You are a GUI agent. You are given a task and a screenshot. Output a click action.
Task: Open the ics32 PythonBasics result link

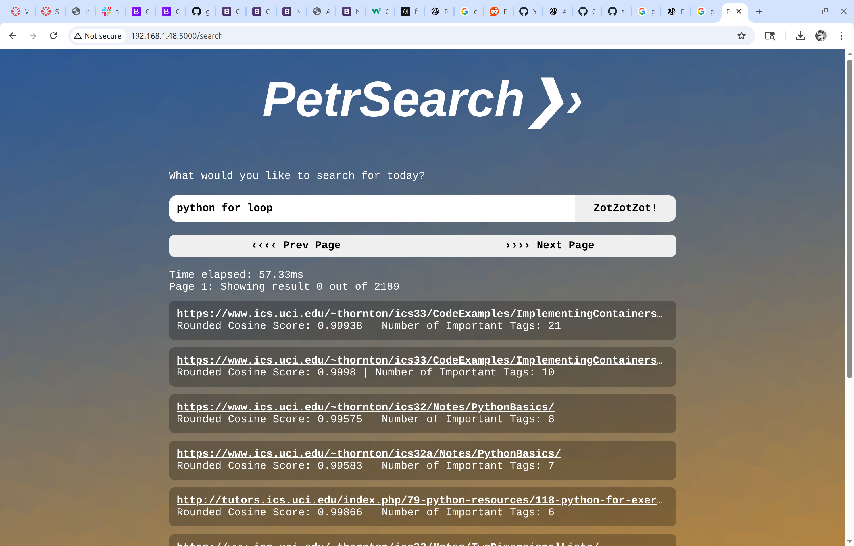coord(365,407)
